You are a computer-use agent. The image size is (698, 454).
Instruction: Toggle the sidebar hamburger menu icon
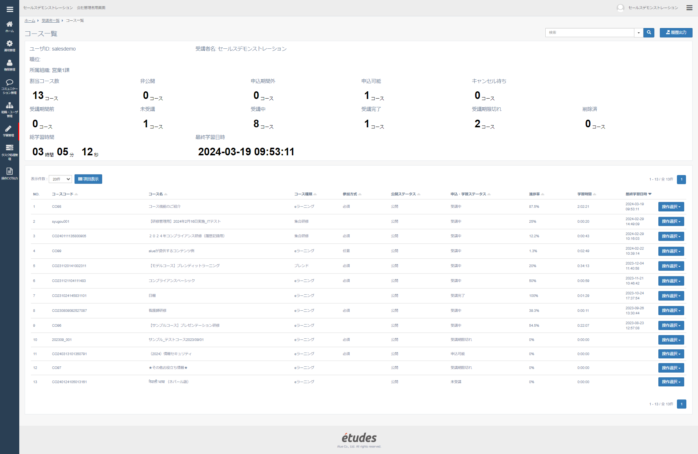click(x=10, y=9)
